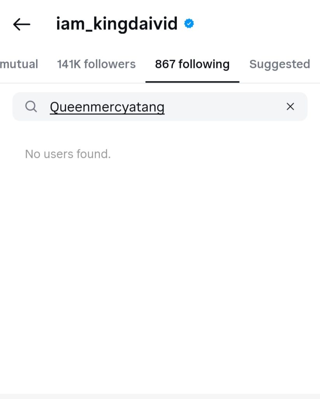
Task: Open the 141K followers tab
Action: point(96,64)
